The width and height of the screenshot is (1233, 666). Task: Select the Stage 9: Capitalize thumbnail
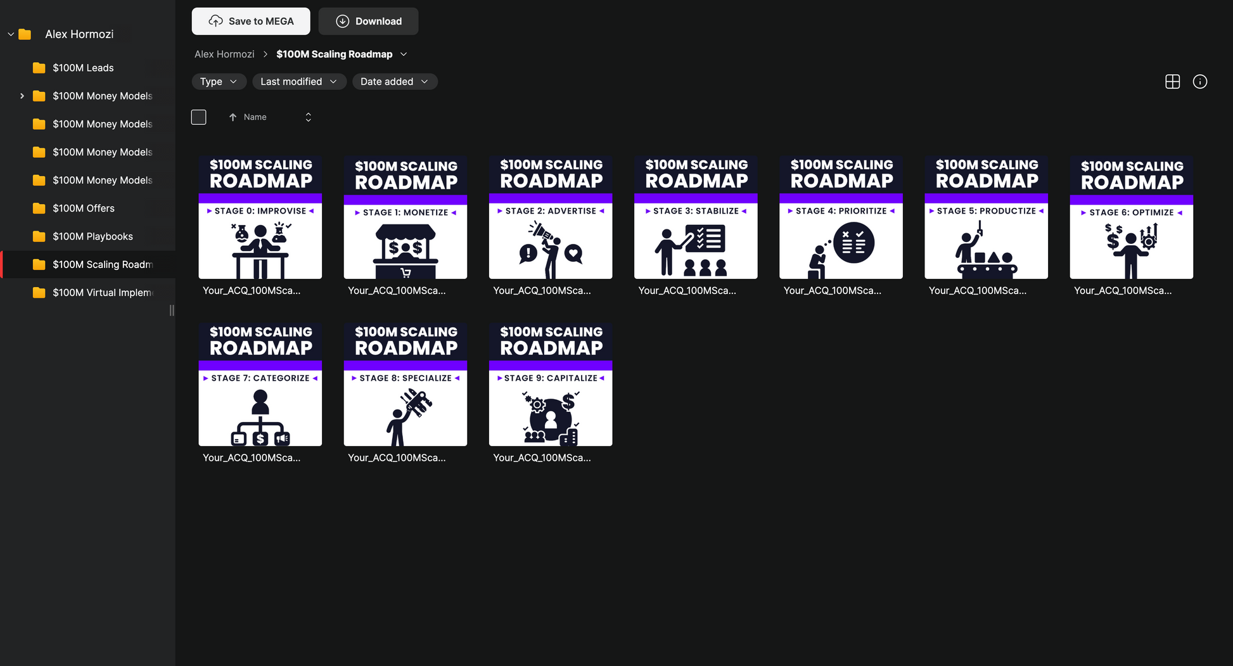click(x=551, y=385)
